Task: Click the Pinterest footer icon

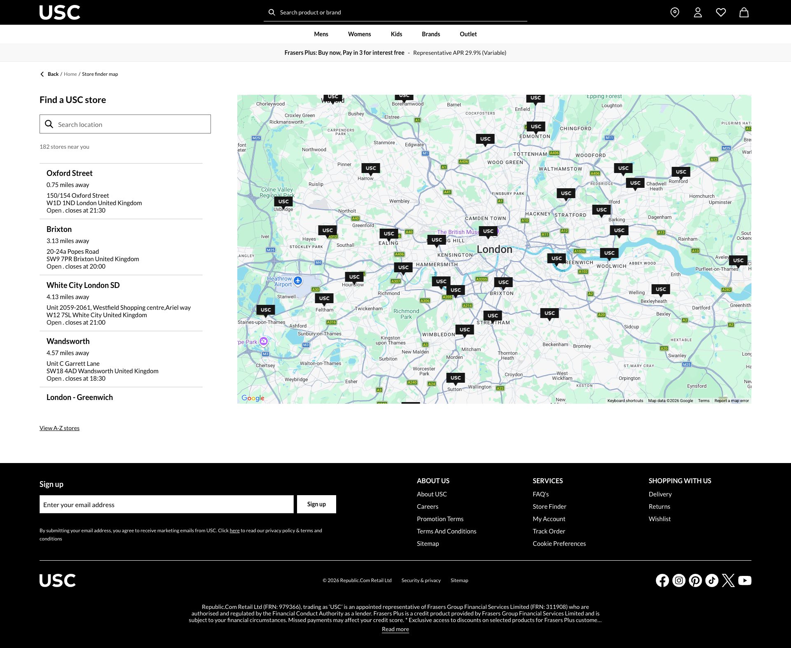Action: tap(695, 580)
